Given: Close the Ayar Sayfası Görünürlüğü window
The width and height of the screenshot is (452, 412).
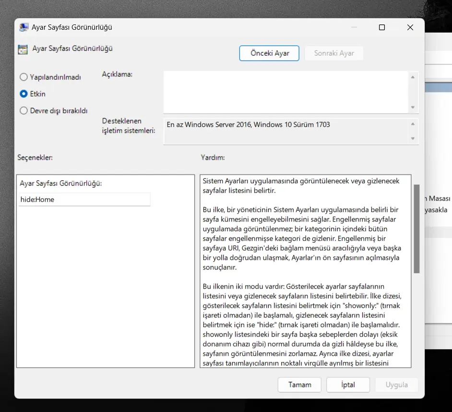Looking at the screenshot, I should [410, 27].
